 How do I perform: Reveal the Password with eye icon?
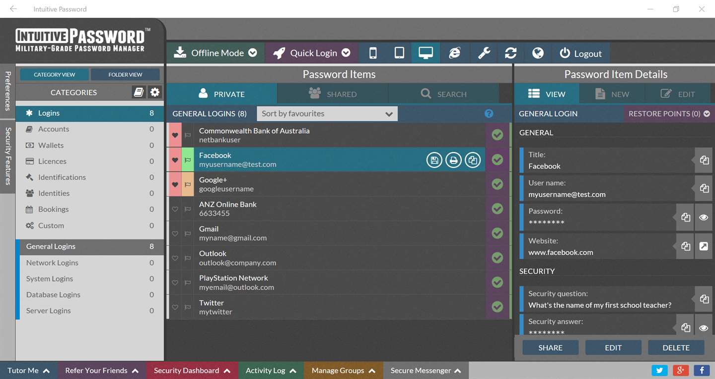coord(704,217)
